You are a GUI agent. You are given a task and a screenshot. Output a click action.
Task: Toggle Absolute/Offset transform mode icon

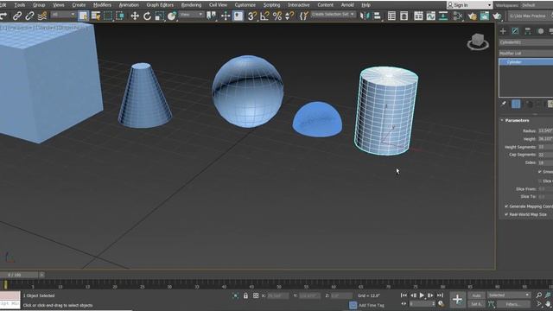tap(256, 295)
